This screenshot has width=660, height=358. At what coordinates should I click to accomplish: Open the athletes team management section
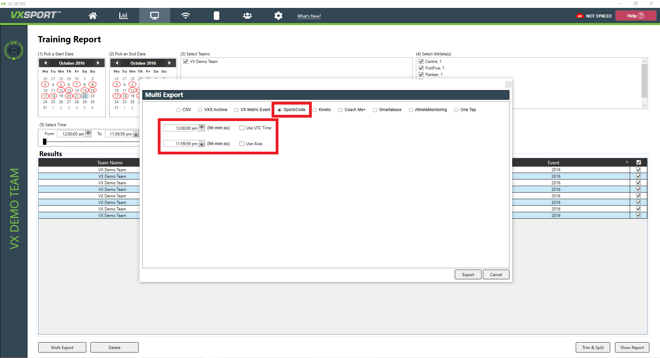click(x=247, y=15)
